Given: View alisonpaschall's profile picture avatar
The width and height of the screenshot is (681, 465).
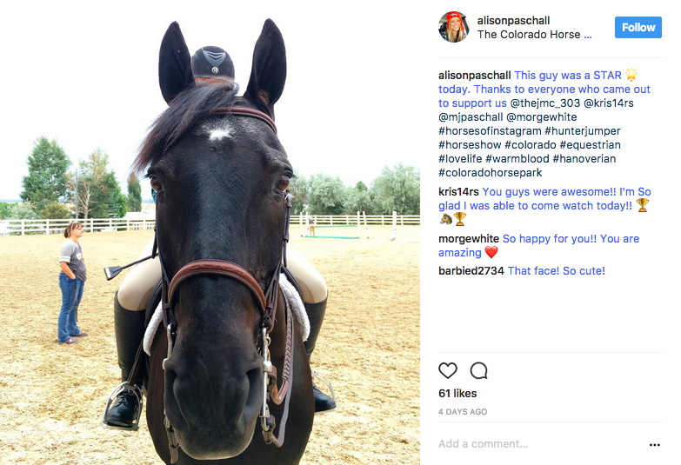Looking at the screenshot, I should point(454,27).
